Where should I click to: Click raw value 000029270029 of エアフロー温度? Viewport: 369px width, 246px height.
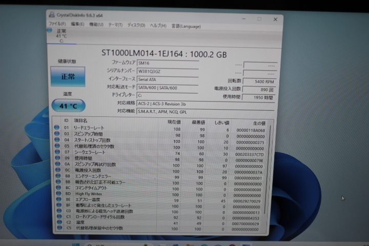tap(247, 201)
